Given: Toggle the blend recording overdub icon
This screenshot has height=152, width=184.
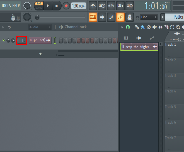Looking at the screenshot, I should pyautogui.click(x=120, y=6).
